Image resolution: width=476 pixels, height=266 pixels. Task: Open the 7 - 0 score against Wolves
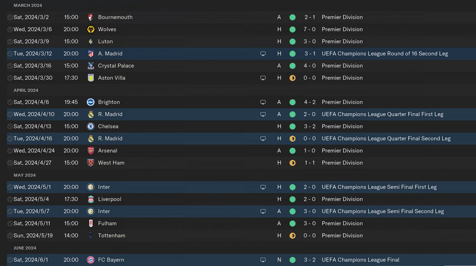coord(310,29)
